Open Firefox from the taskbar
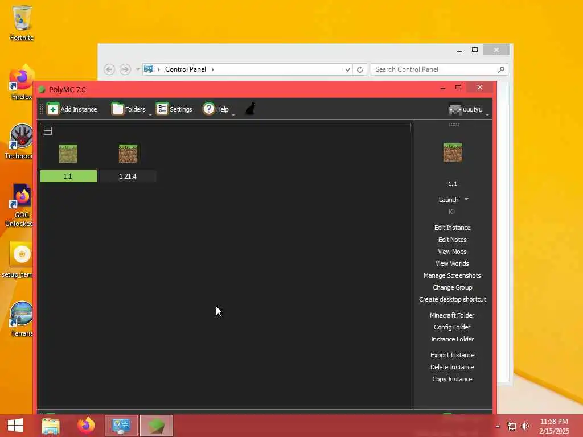The height and width of the screenshot is (437, 583). [86, 426]
